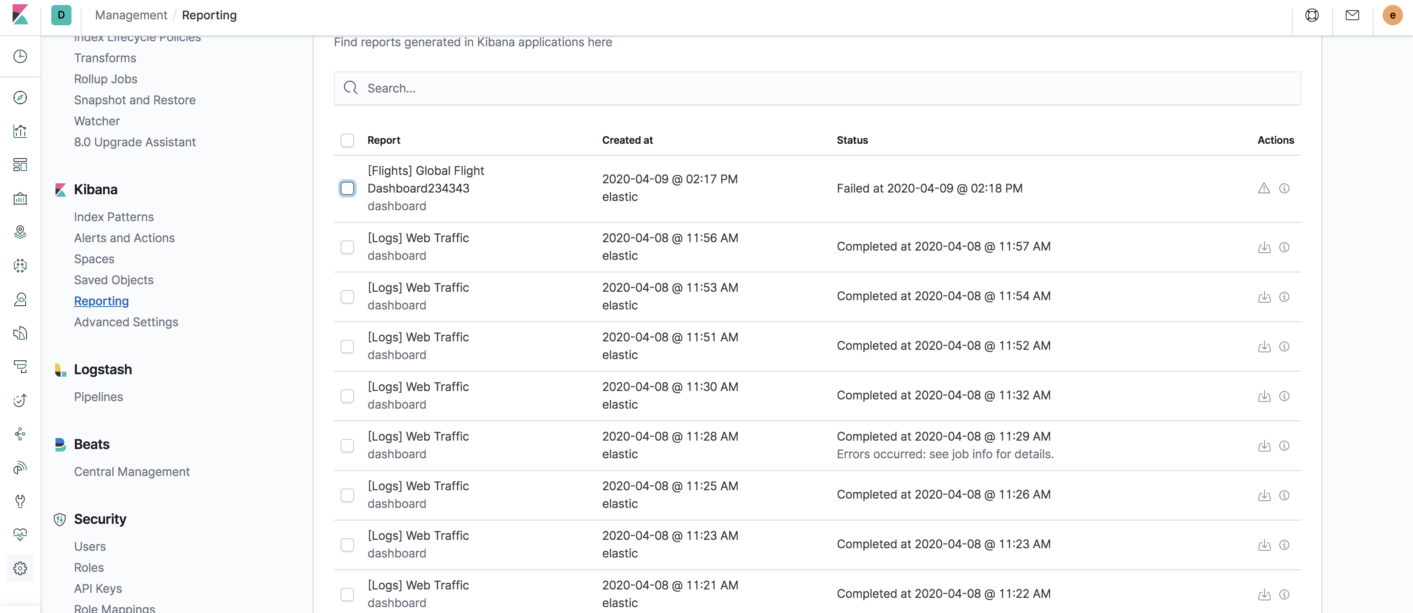Click the Management breadcrumb
The height and width of the screenshot is (613, 1413).
(x=131, y=16)
